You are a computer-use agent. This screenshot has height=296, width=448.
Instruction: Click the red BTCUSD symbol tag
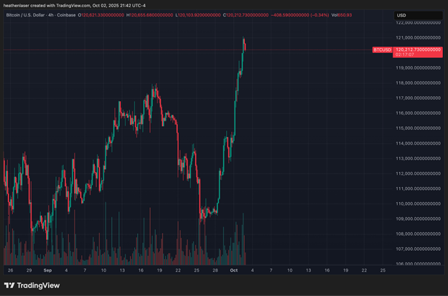tap(382, 49)
